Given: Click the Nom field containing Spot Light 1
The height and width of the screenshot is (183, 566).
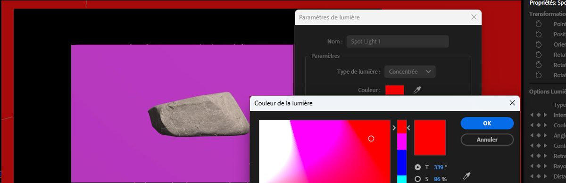Looking at the screenshot, I should click(398, 42).
